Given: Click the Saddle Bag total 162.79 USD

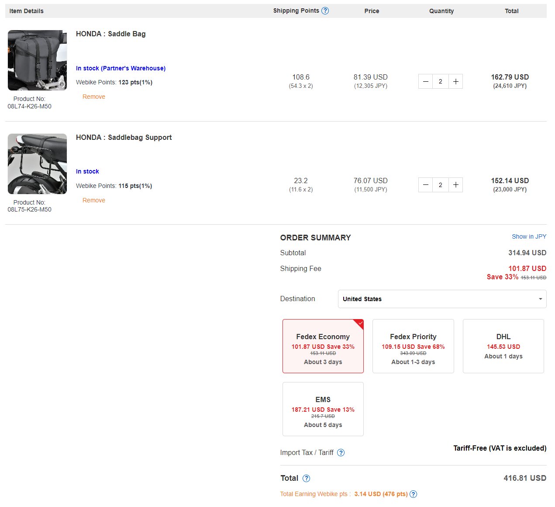Looking at the screenshot, I should (510, 77).
